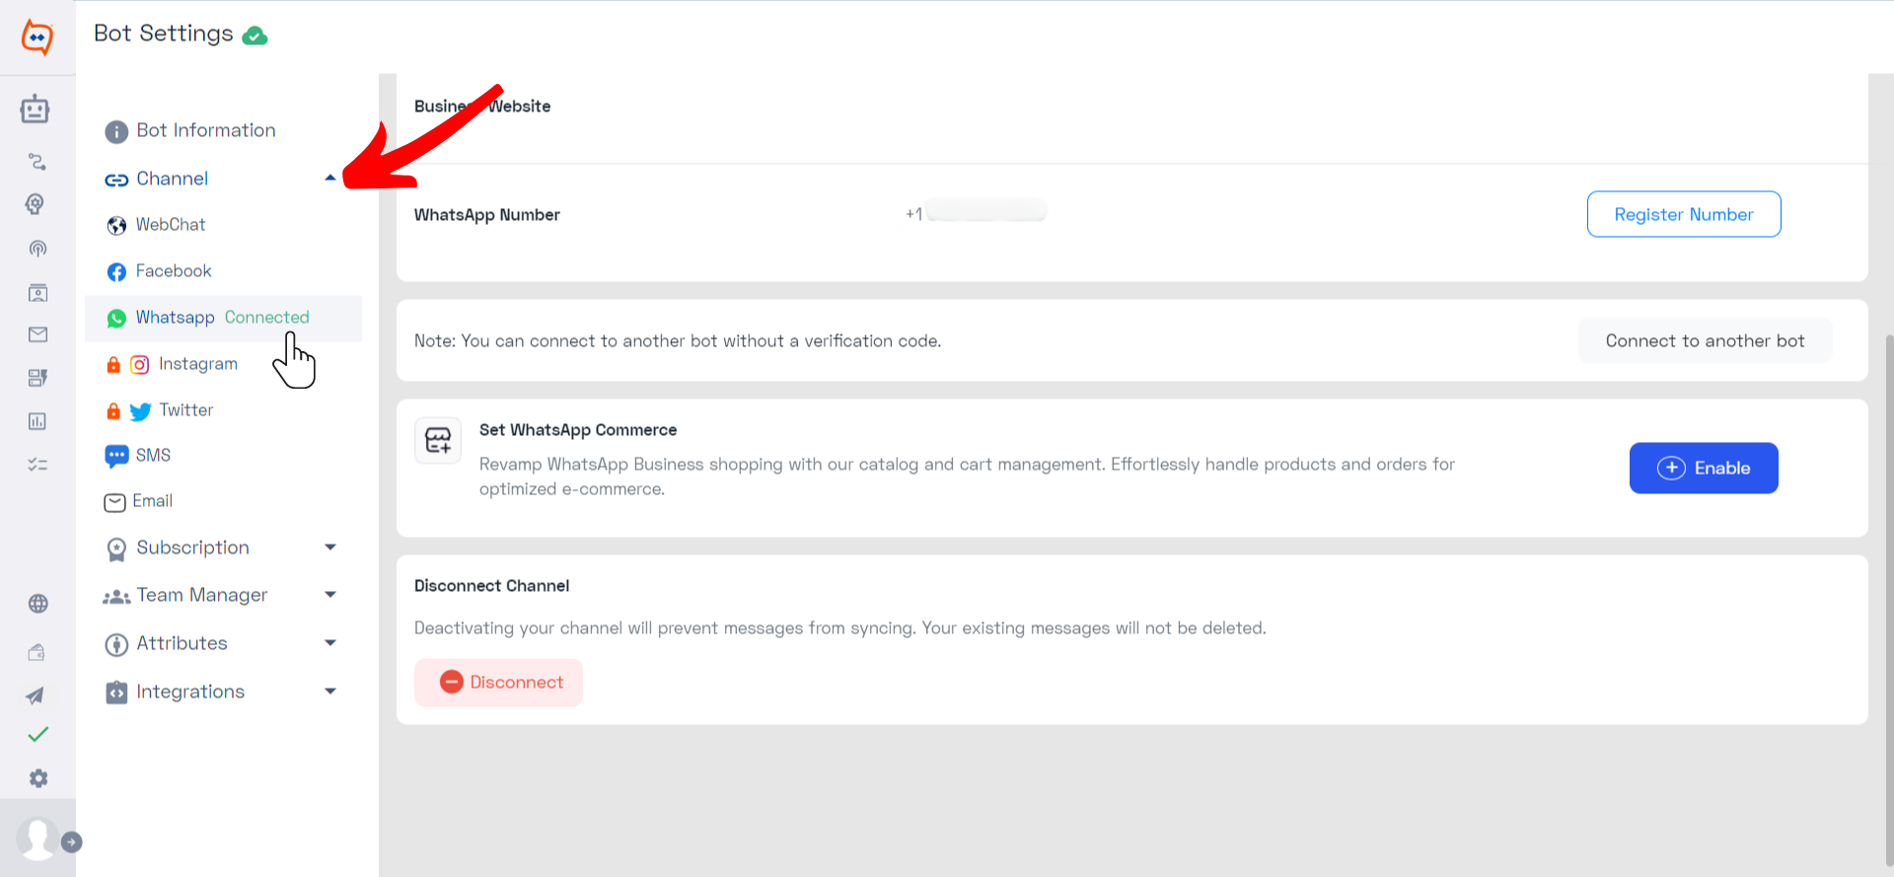Open the analytics bar chart icon
Screen dimensions: 1894x877
click(x=37, y=421)
